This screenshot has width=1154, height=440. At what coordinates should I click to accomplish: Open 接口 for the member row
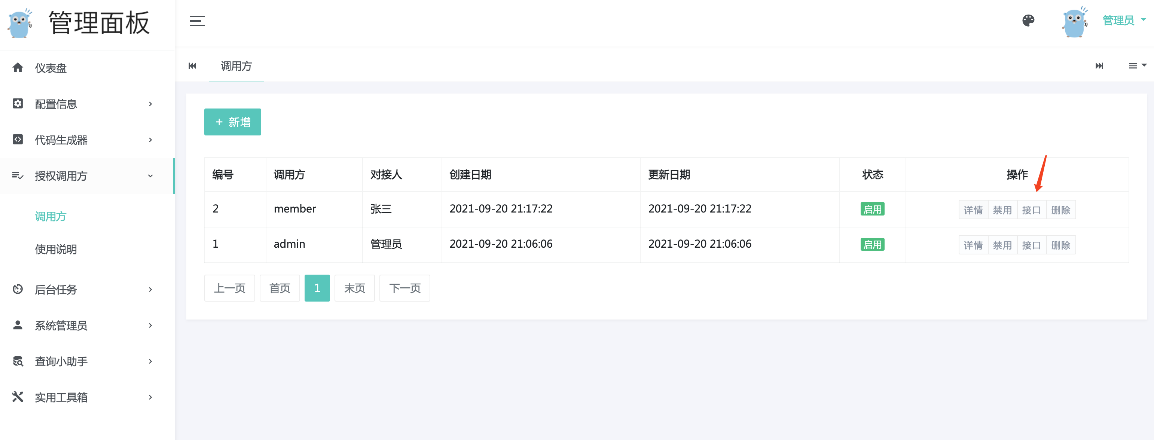pos(1031,210)
